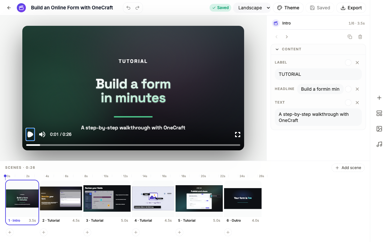The width and height of the screenshot is (388, 242).
Task: Click the 10s mark on timeline ruler
Action: [106, 176]
